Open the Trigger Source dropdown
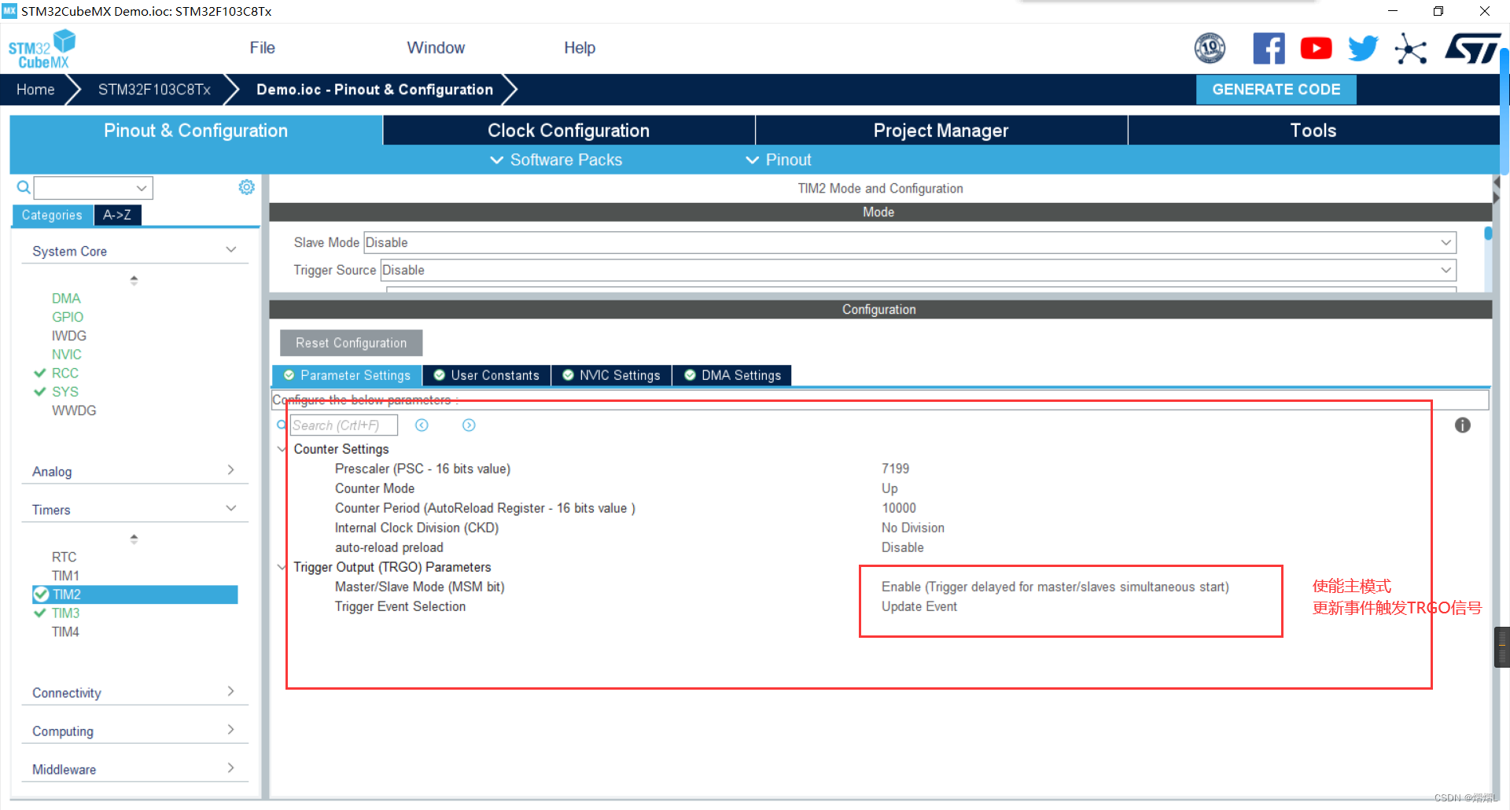Screen dimensions: 1510x810 tap(918, 270)
